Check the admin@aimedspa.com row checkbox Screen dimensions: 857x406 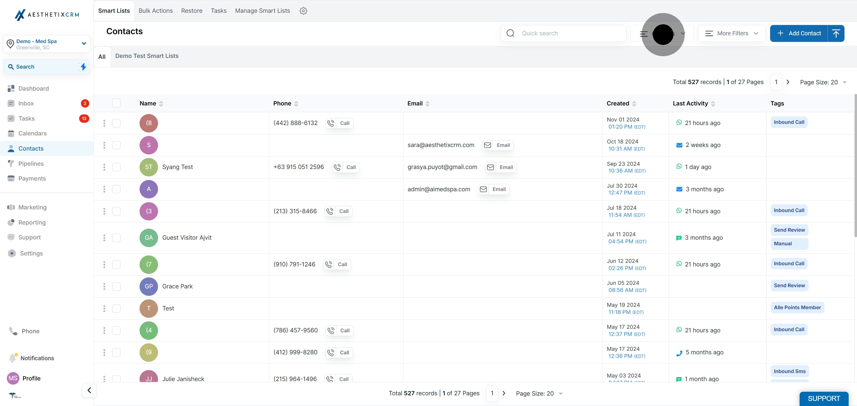point(116,189)
